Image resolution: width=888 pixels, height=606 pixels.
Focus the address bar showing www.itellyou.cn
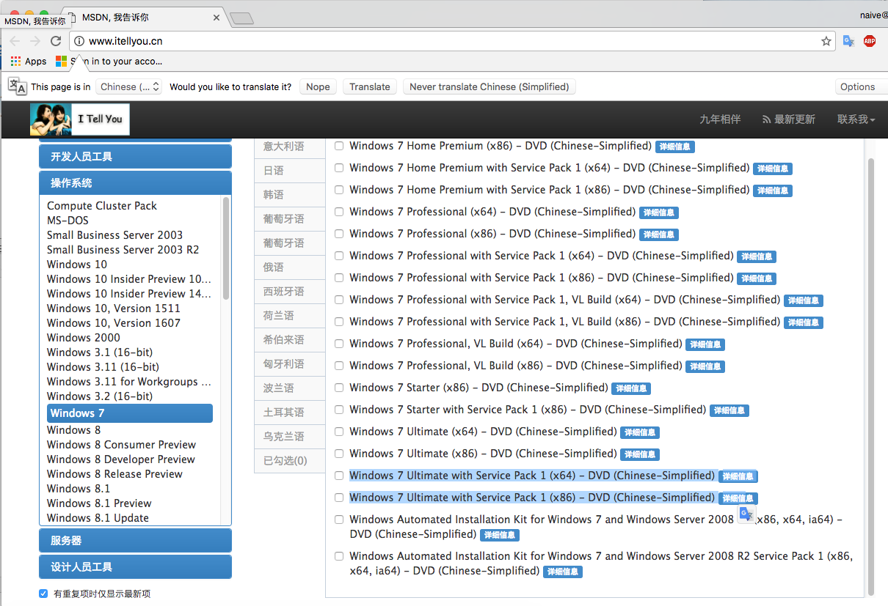pos(451,41)
